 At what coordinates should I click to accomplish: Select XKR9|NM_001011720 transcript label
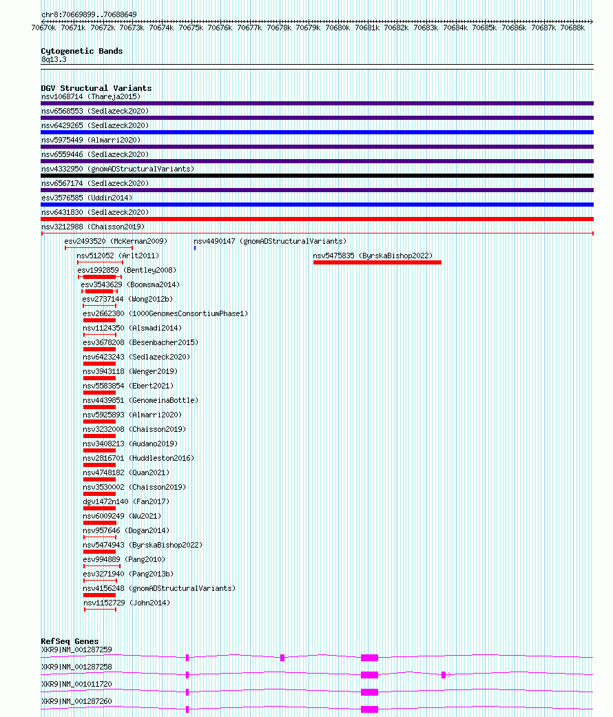[x=76, y=684]
